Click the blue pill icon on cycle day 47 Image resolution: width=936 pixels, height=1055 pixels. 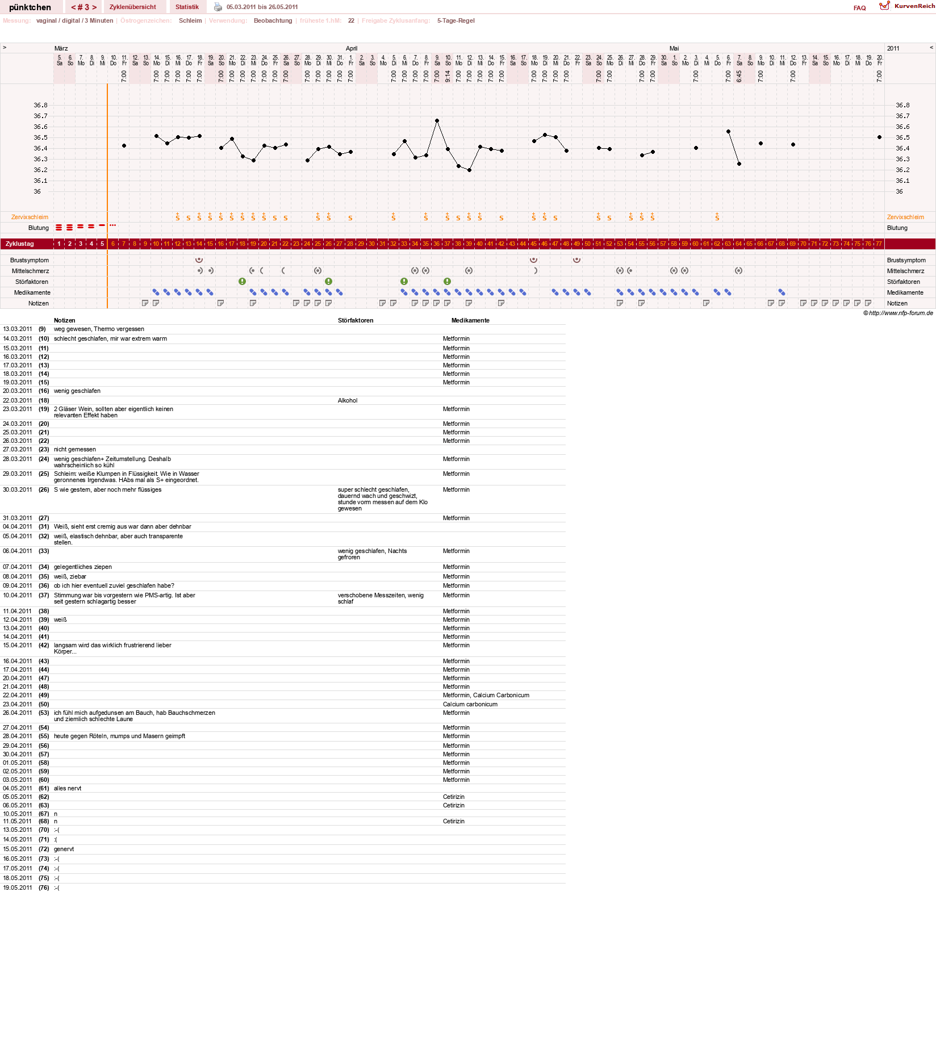(555, 292)
